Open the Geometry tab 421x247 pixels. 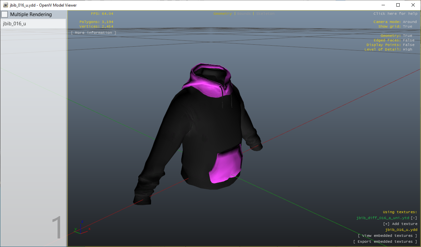click(222, 13)
